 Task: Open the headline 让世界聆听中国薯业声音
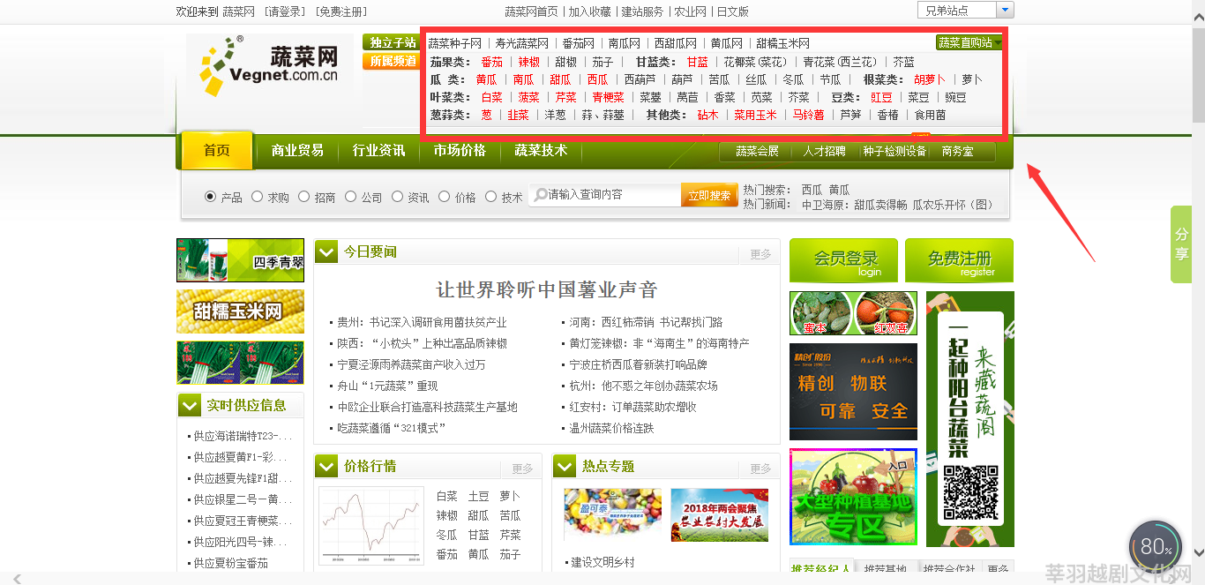click(547, 289)
